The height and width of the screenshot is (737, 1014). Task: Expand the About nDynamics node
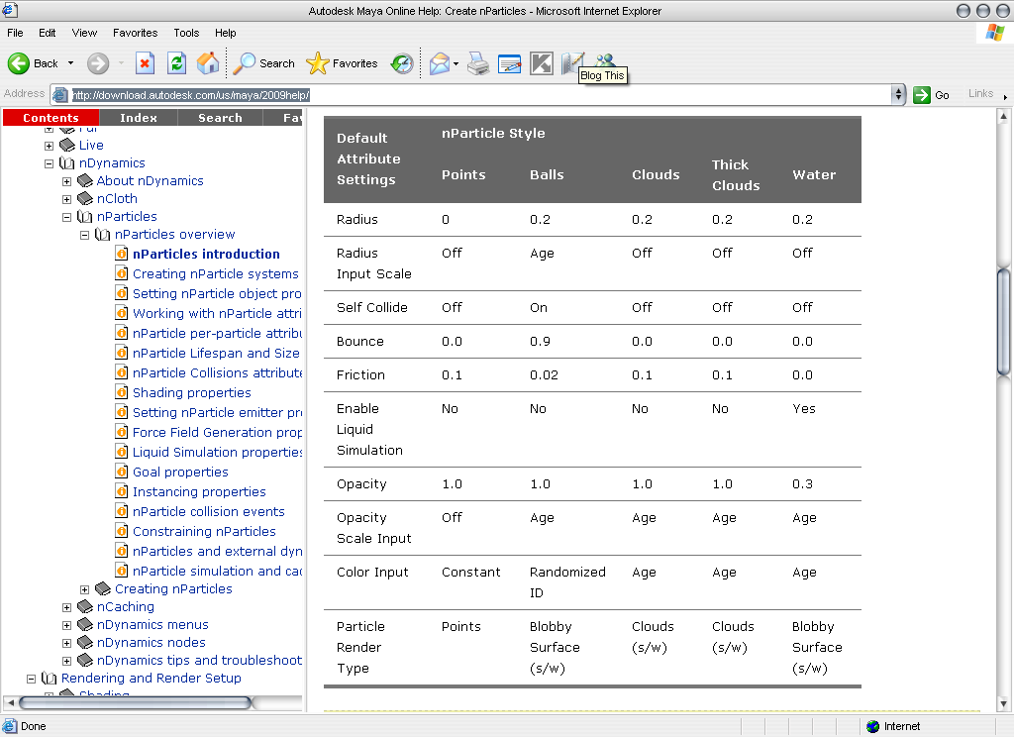click(66, 182)
